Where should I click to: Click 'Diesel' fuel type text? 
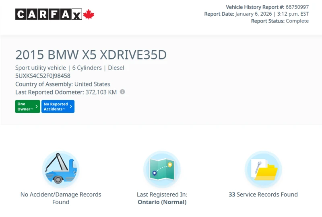(x=116, y=68)
